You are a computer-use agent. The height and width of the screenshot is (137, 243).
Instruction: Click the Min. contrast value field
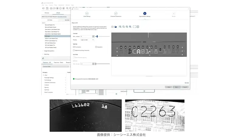(x=86, y=36)
